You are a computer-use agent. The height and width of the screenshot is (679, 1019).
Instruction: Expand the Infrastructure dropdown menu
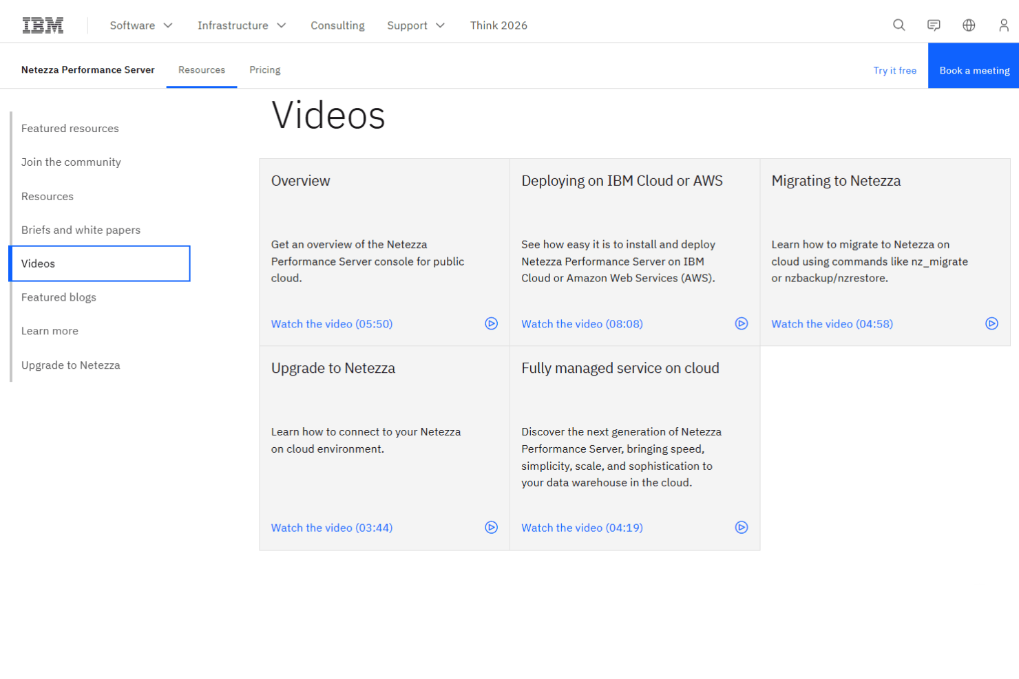242,25
